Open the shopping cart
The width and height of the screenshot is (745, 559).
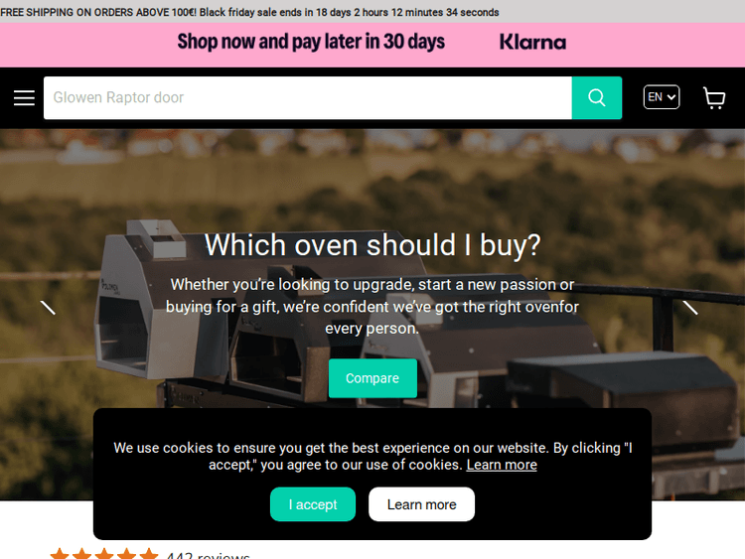(x=713, y=98)
